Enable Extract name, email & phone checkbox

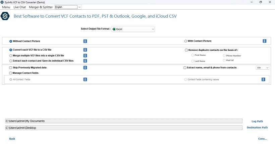(185, 68)
